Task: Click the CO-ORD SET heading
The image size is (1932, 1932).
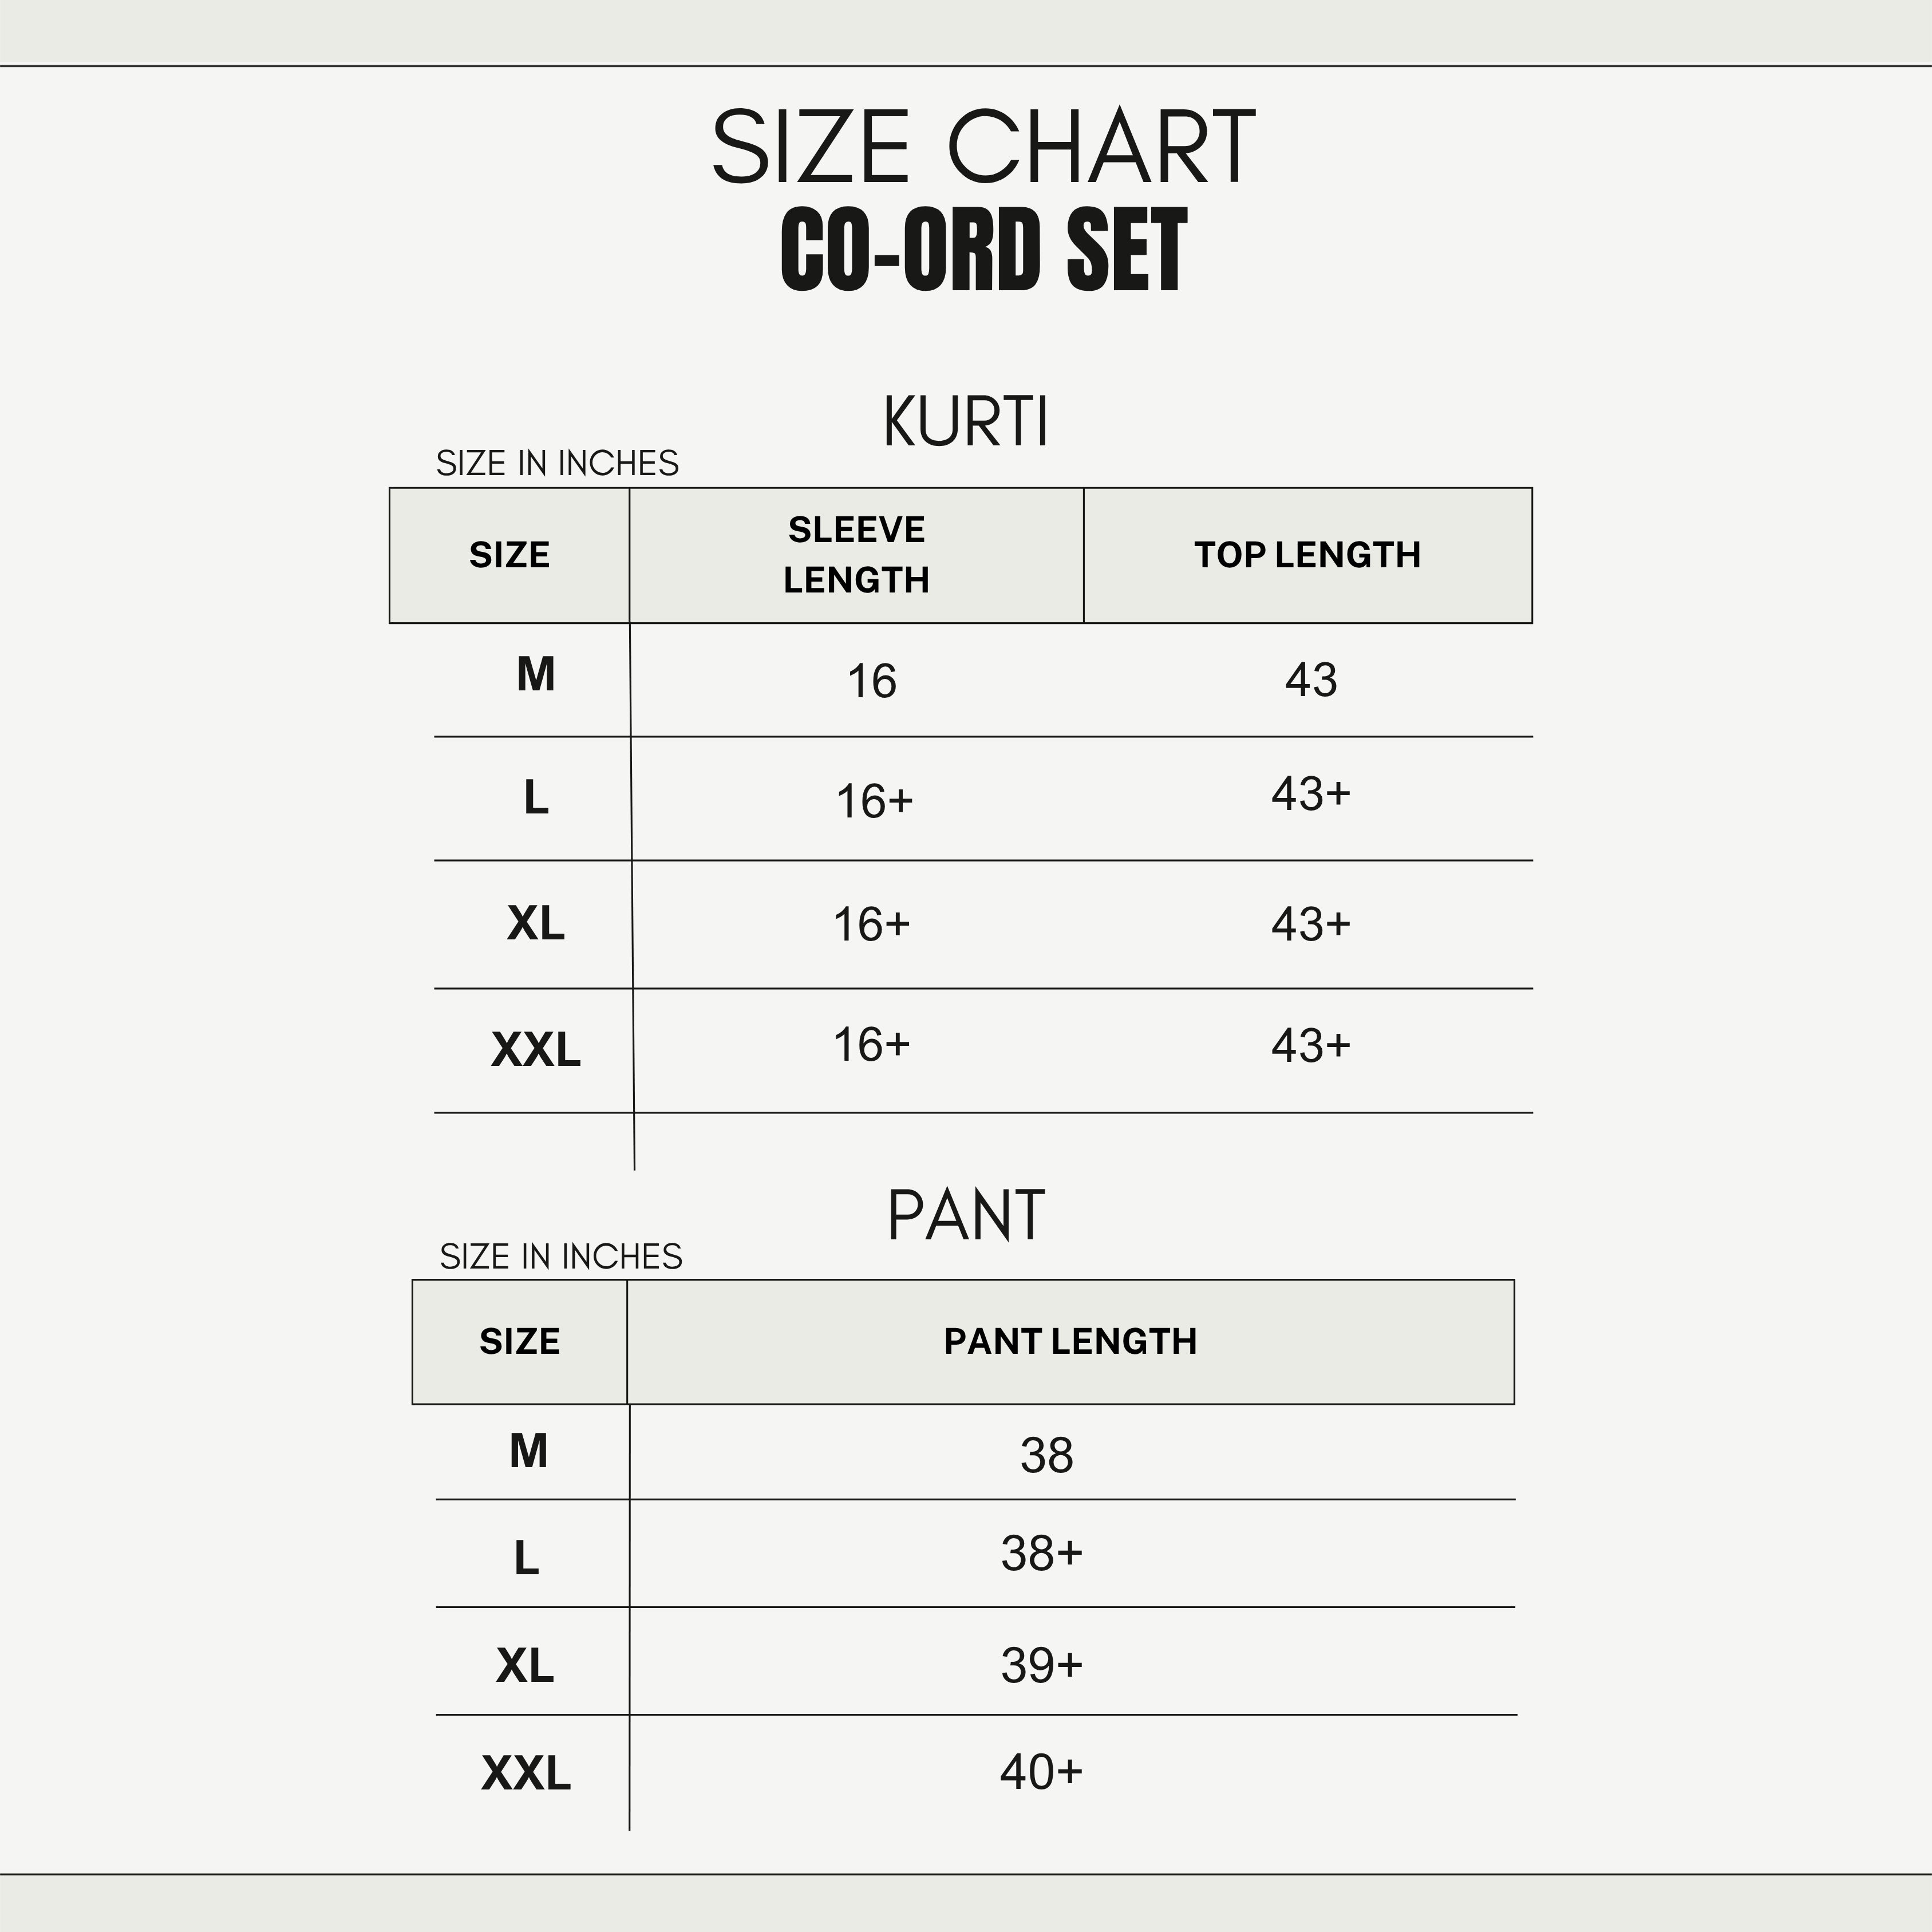Action: [x=983, y=251]
